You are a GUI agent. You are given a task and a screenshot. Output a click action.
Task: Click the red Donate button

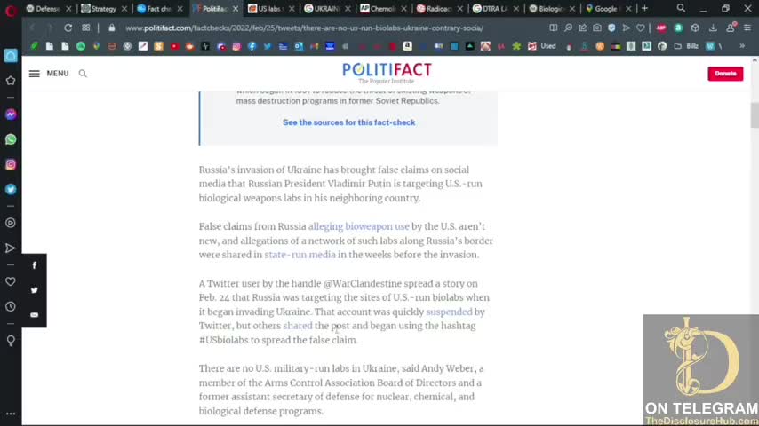[x=725, y=74]
